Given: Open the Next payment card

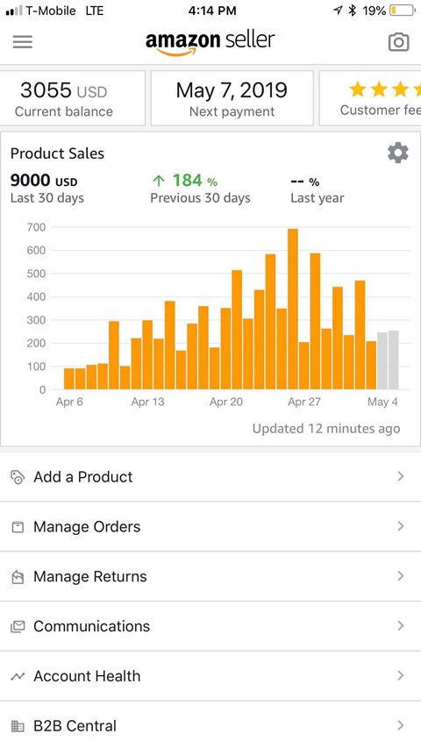Looking at the screenshot, I should coord(232,98).
